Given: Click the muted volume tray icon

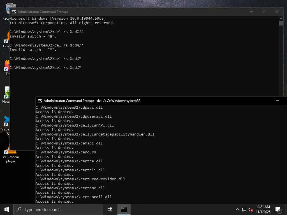Looking at the screenshot, I should point(251,209).
